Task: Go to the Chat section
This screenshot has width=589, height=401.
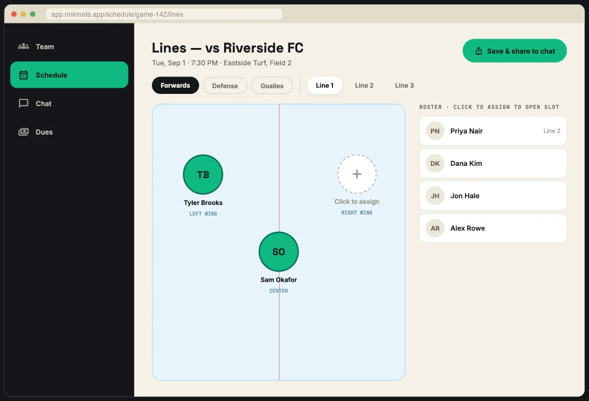Action: point(69,103)
